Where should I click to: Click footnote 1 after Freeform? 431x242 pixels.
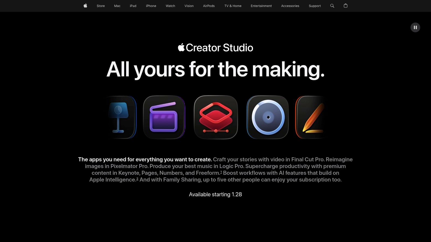click(x=221, y=172)
